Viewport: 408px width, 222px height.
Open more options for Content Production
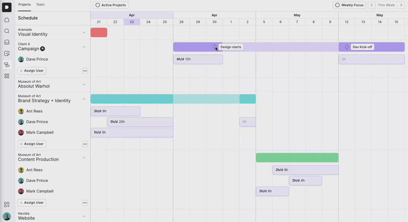click(x=85, y=203)
